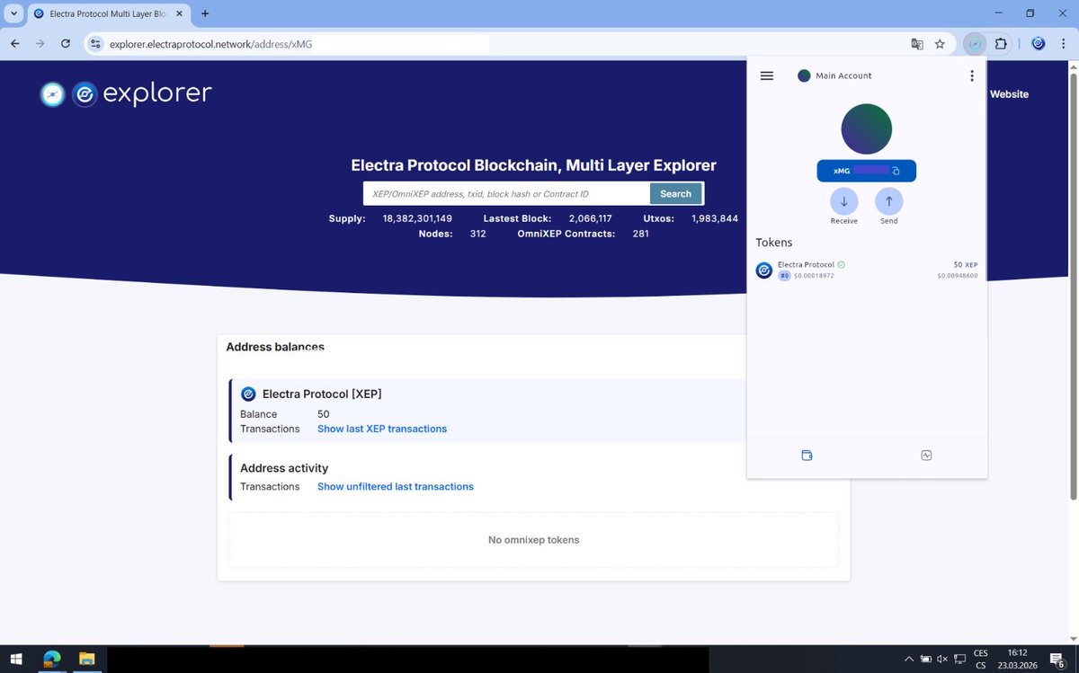The height and width of the screenshot is (673, 1079).
Task: Open a new browser tab
Action: tap(205, 13)
